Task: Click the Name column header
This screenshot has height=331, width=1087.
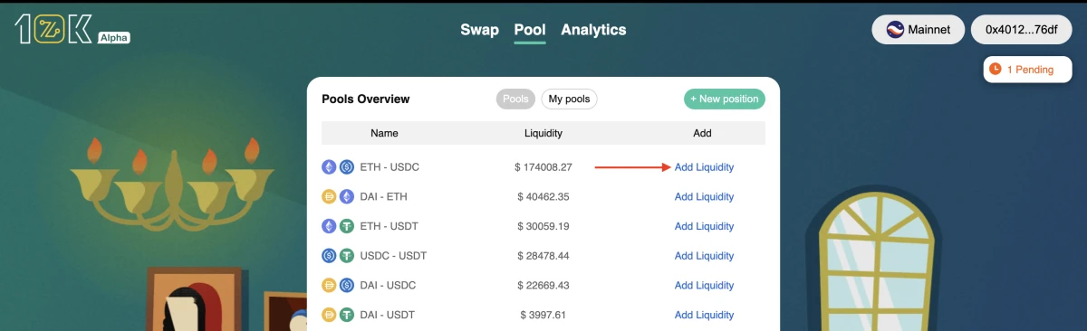Action: tap(384, 133)
